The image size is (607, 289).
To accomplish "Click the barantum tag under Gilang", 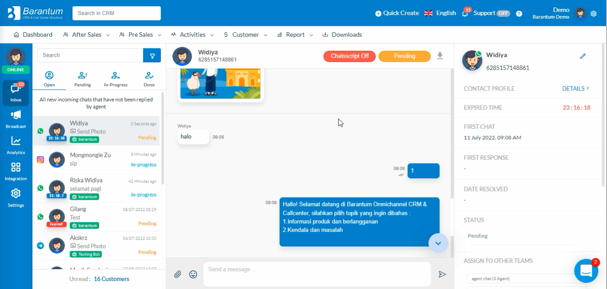I will tap(84, 226).
